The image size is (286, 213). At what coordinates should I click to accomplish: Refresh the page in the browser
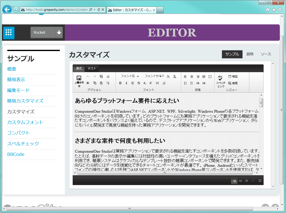click(x=99, y=10)
